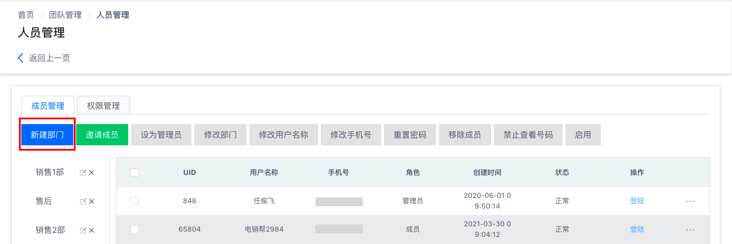The height and width of the screenshot is (244, 732).
Task: Click edit icon beside 售后 department
Action: pyautogui.click(x=83, y=201)
